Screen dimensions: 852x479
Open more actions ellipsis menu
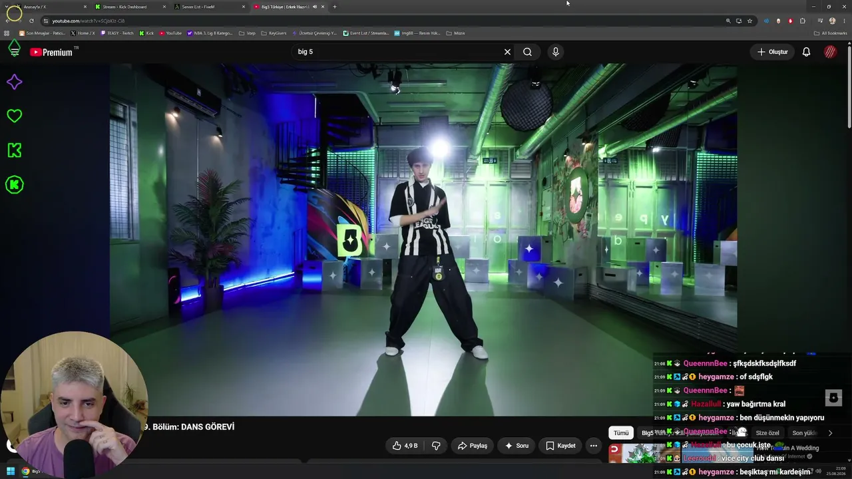coord(594,446)
